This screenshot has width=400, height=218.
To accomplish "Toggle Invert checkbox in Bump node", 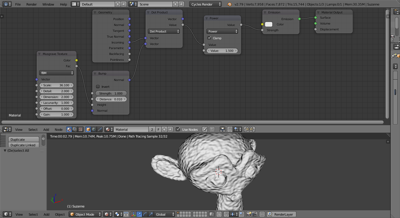I will (x=98, y=87).
